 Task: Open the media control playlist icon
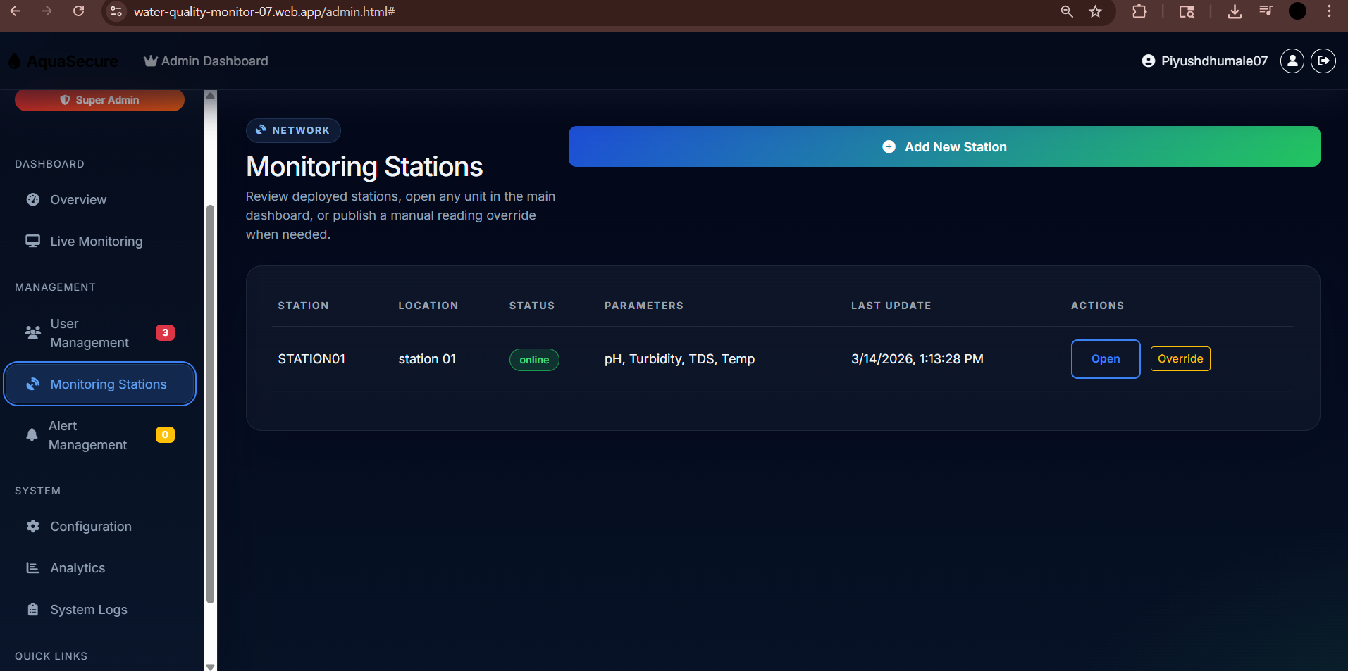1266,11
